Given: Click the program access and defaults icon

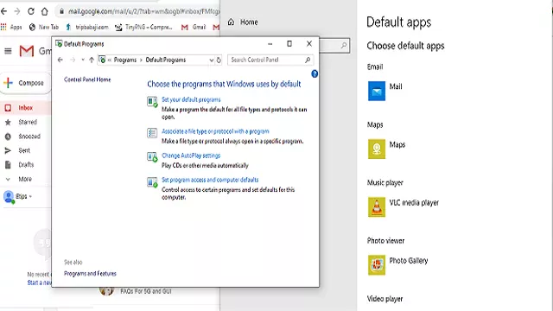Looking at the screenshot, I should tap(152, 182).
